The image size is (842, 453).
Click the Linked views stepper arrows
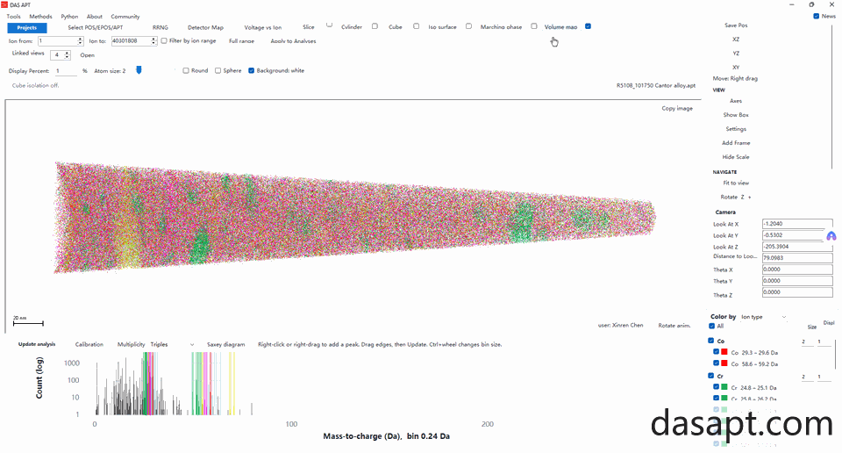[68, 54]
